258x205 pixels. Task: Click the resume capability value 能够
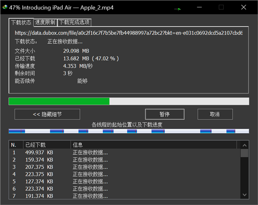(82, 81)
